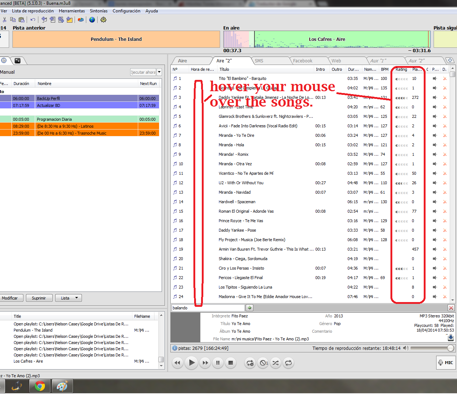Open the 'Lista de reproducción' menu
The width and height of the screenshot is (457, 394).
[x=33, y=11]
